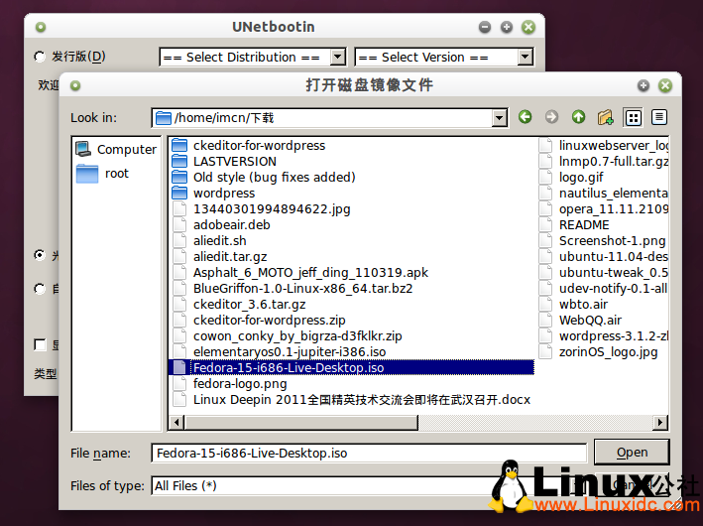Switch file dialog to list view

pyautogui.click(x=633, y=117)
